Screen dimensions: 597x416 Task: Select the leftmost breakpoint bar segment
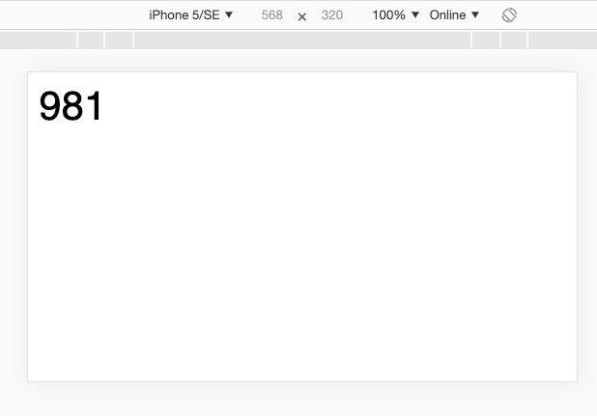tap(38, 40)
